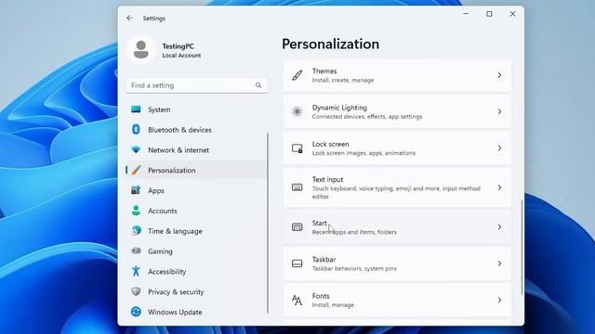Open the Fonts settings card
This screenshot has width=595, height=334.
(397, 300)
